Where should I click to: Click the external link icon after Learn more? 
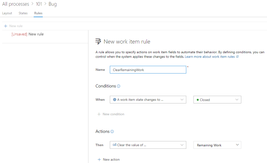237,57
